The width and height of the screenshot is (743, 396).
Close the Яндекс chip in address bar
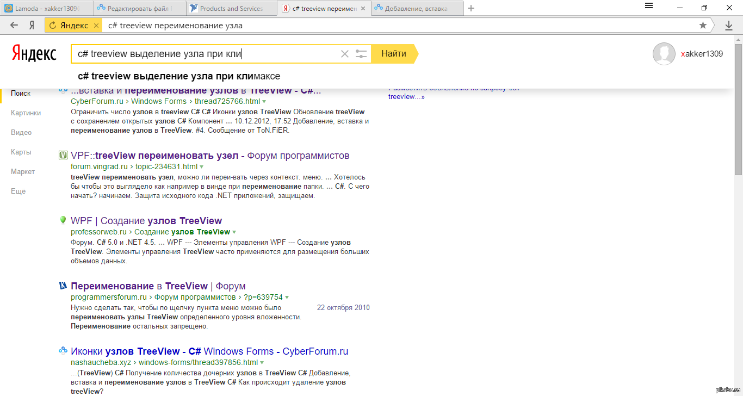pos(96,26)
